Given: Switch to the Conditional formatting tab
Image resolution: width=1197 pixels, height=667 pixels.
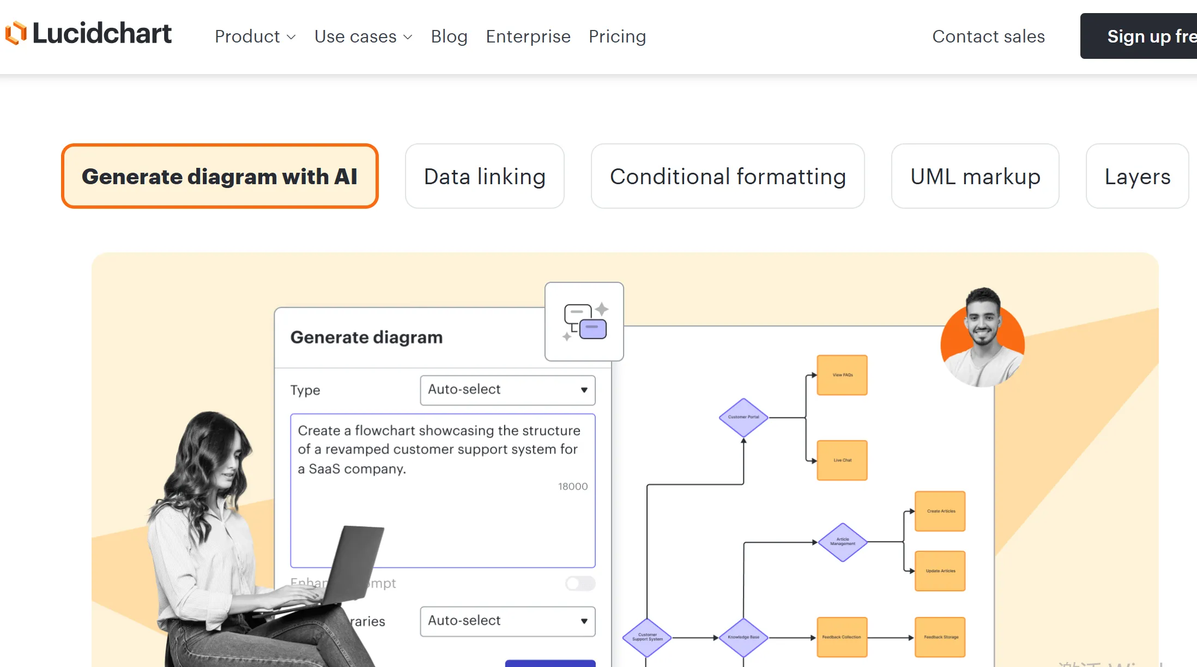Looking at the screenshot, I should 728,177.
